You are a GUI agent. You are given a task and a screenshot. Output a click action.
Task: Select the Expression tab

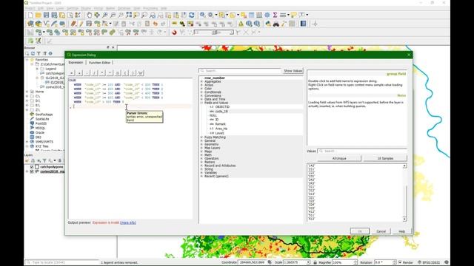[76, 62]
